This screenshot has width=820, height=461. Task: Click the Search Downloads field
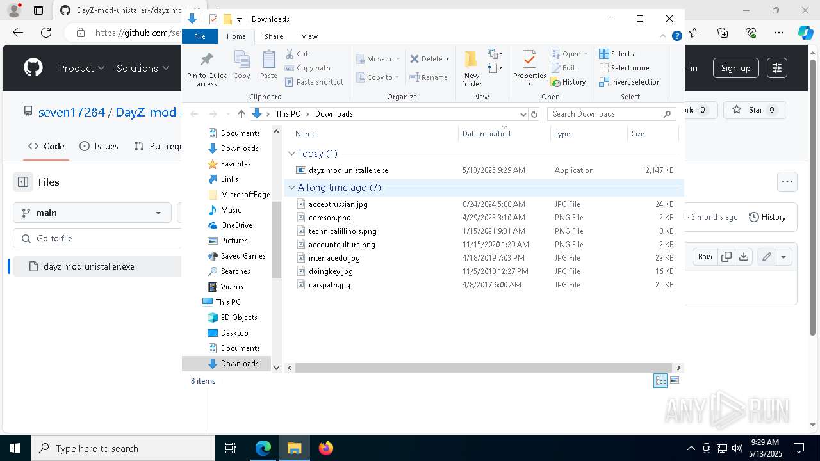pos(612,114)
